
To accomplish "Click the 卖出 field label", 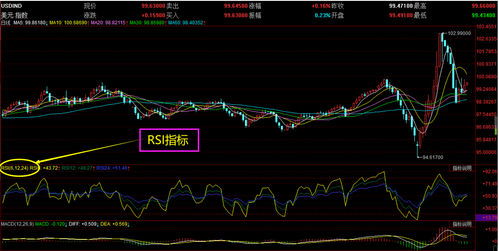I will tap(173, 6).
